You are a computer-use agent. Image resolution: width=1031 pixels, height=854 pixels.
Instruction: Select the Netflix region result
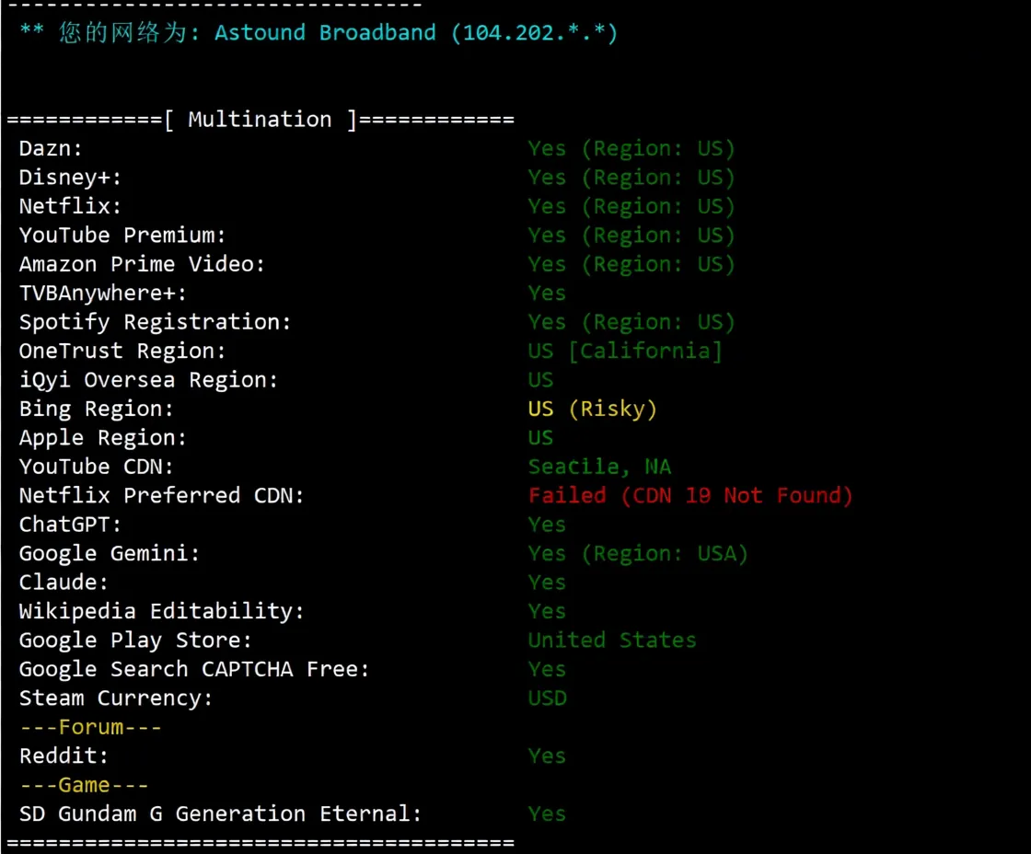pos(631,206)
